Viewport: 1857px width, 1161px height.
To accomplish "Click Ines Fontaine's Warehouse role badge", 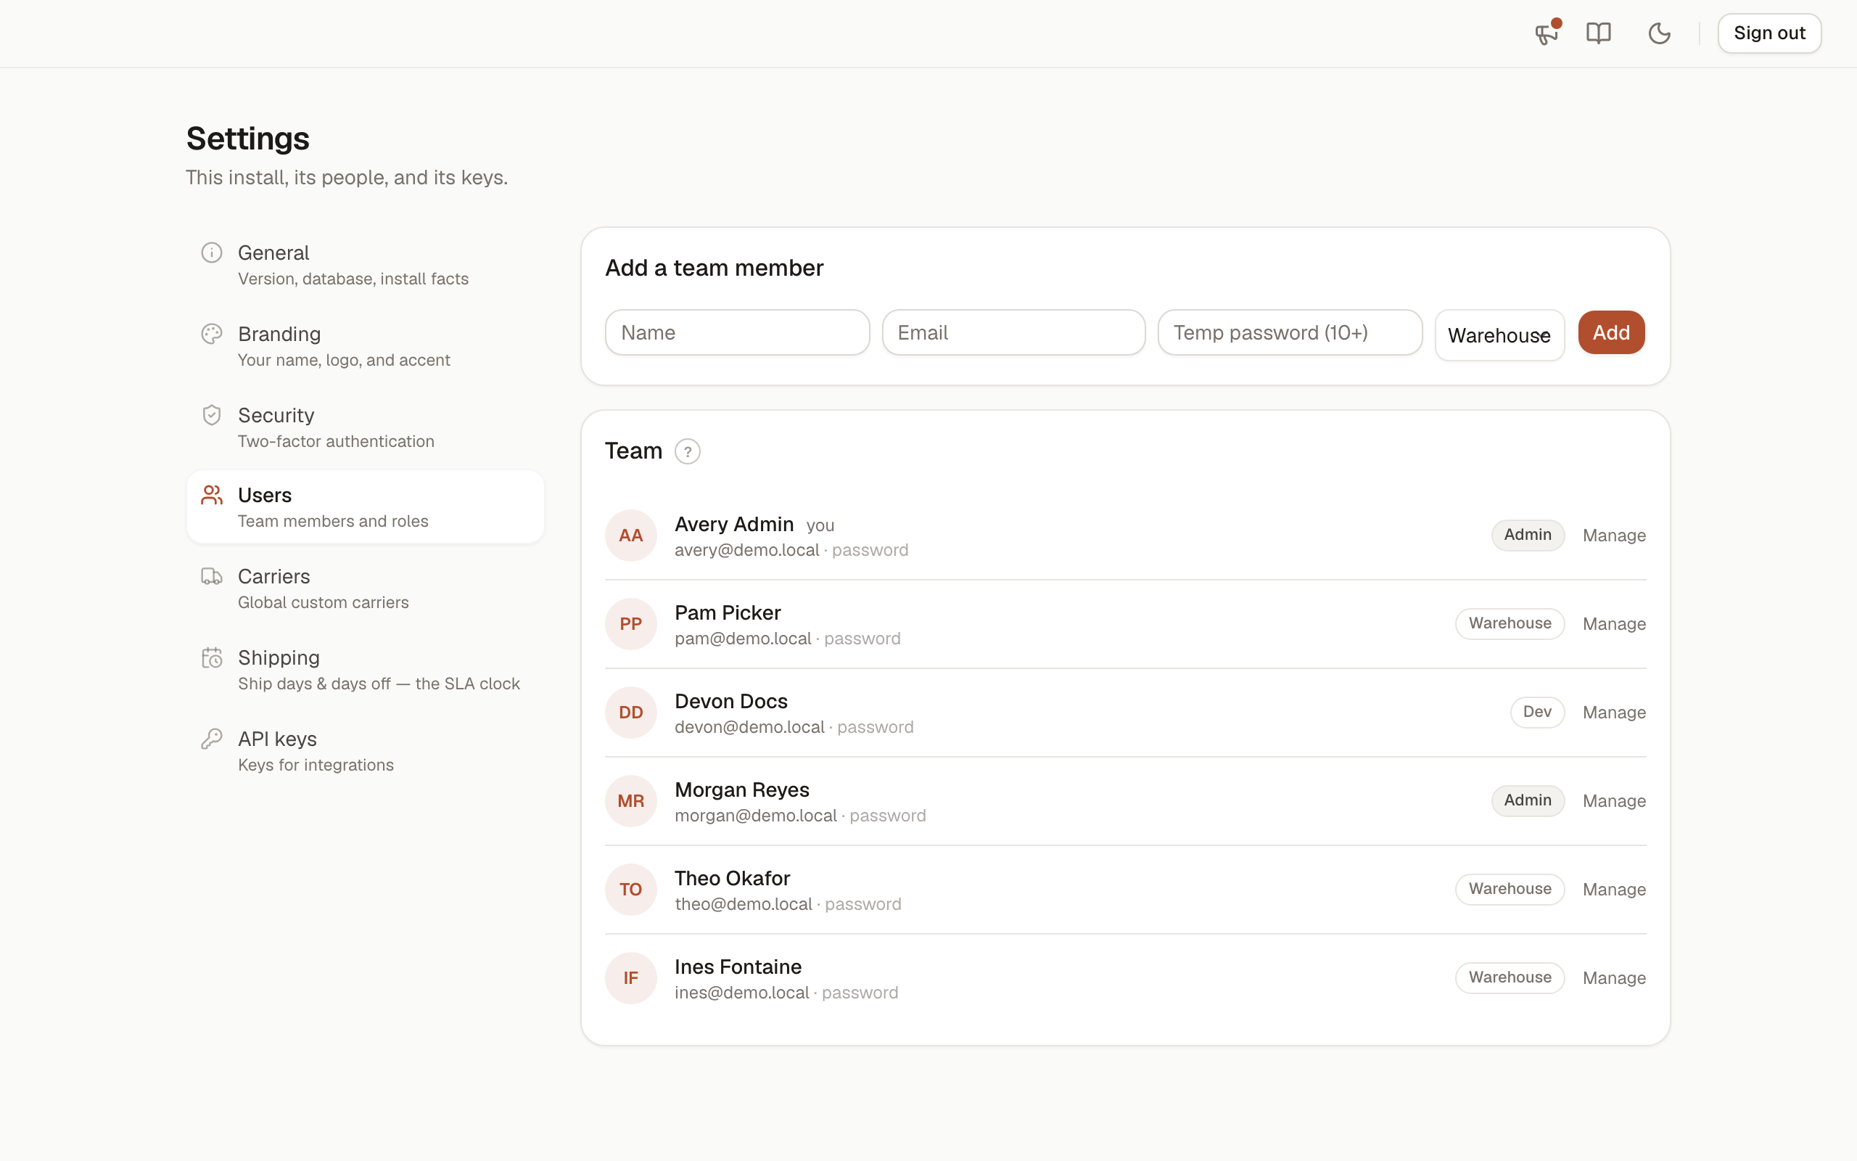I will coord(1510,977).
